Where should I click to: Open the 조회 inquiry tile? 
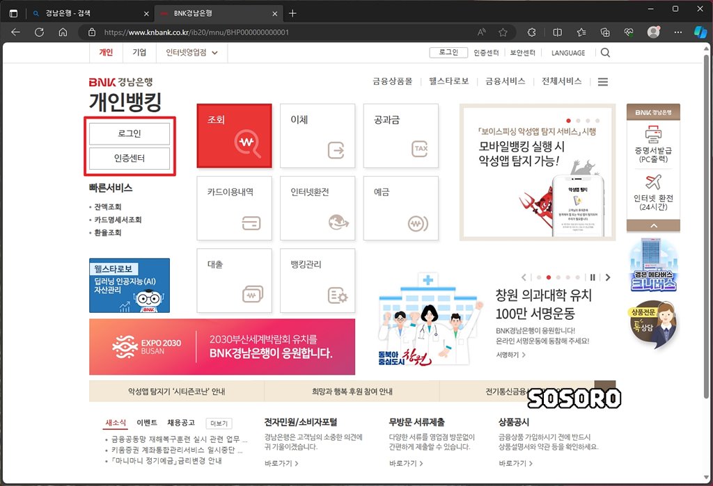click(234, 136)
